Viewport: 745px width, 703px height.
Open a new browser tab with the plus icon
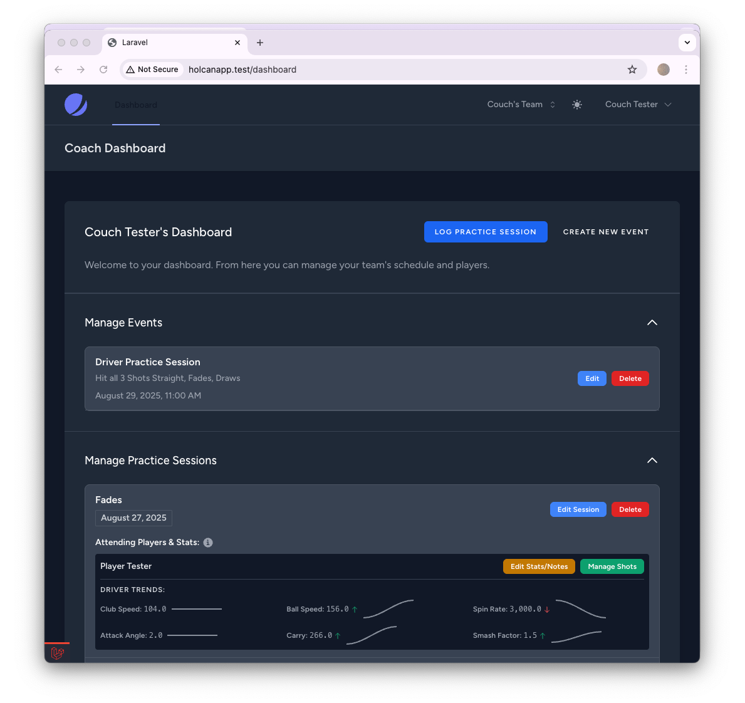tap(260, 43)
